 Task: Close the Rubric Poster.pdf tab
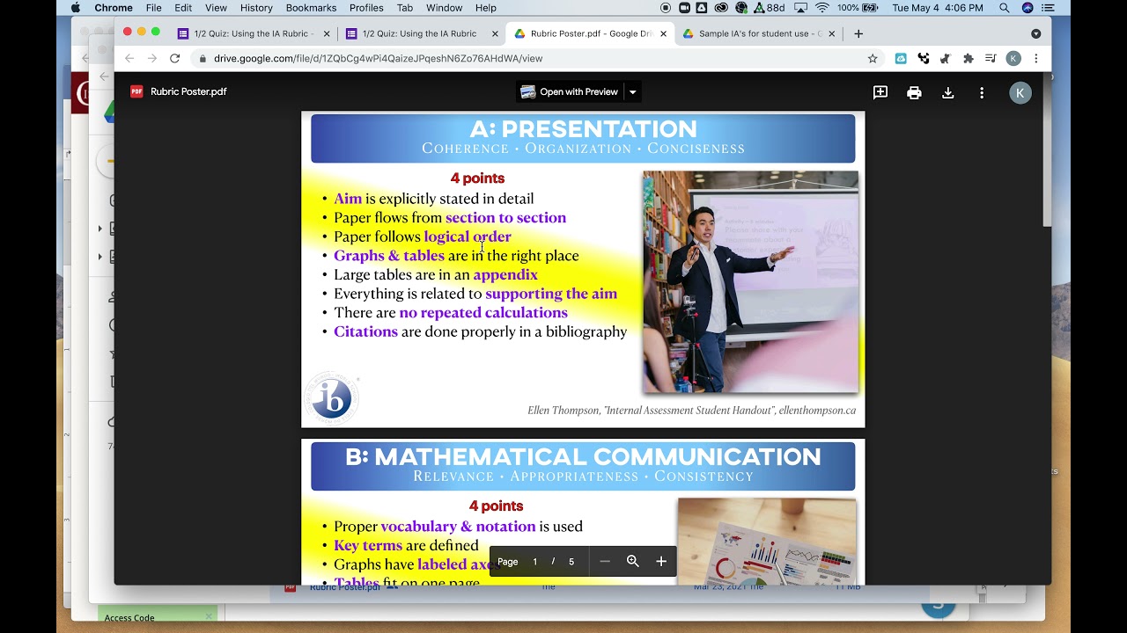tap(663, 33)
